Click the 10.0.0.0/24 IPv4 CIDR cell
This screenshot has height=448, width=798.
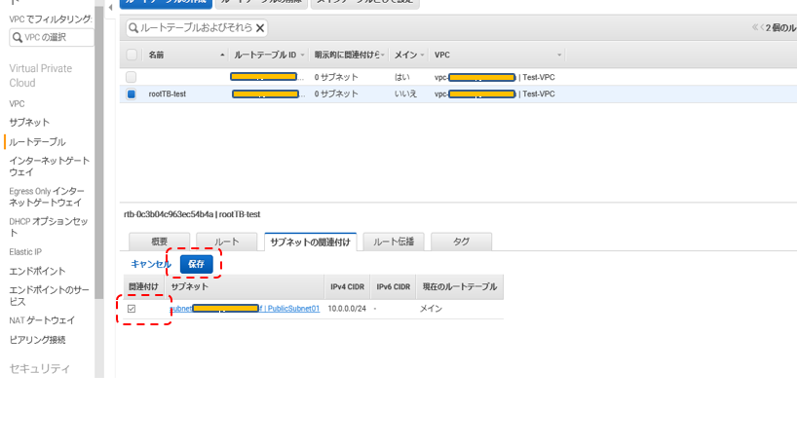347,309
